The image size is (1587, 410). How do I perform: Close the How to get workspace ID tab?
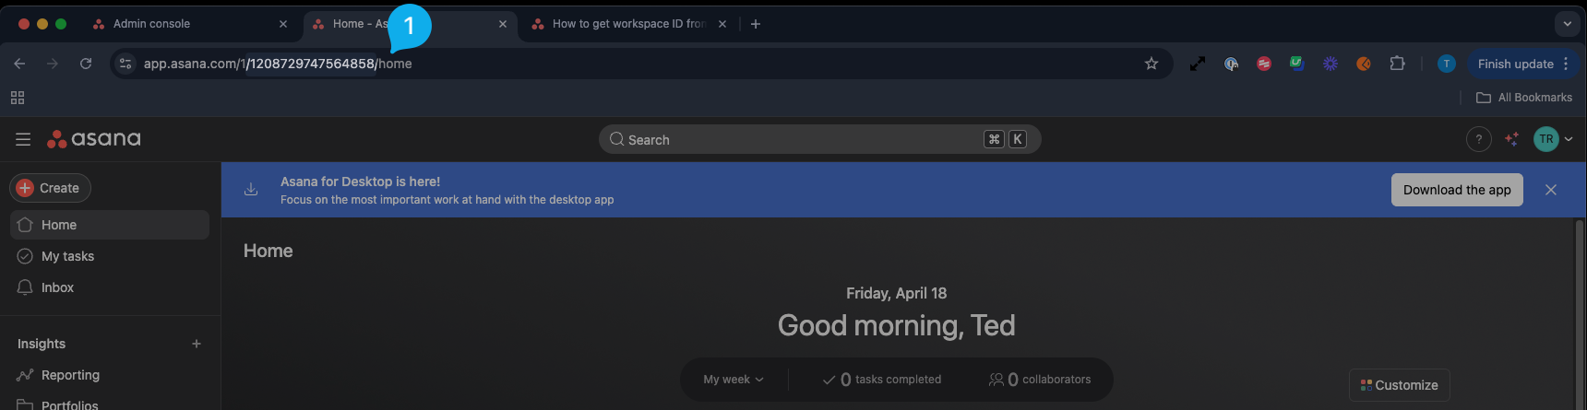(722, 24)
